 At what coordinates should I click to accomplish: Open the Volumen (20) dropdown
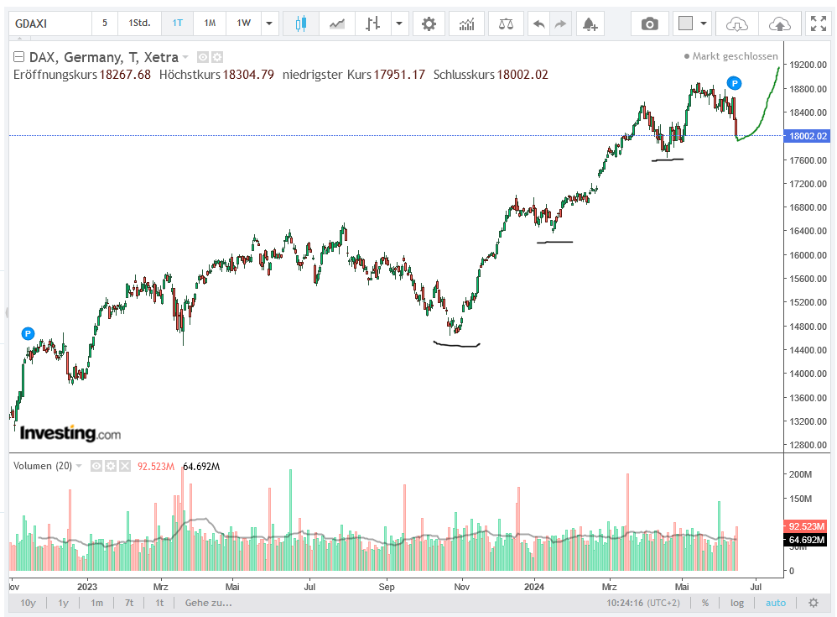[x=78, y=466]
